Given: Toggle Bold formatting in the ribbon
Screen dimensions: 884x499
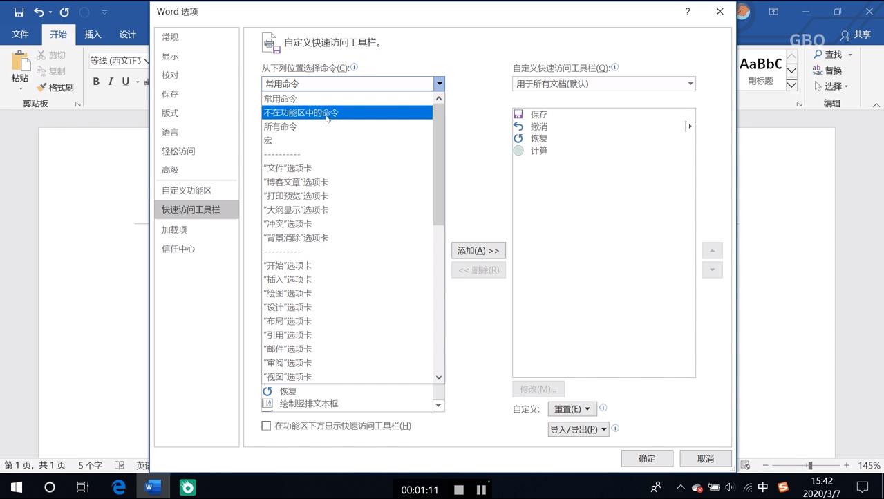Looking at the screenshot, I should point(96,82).
